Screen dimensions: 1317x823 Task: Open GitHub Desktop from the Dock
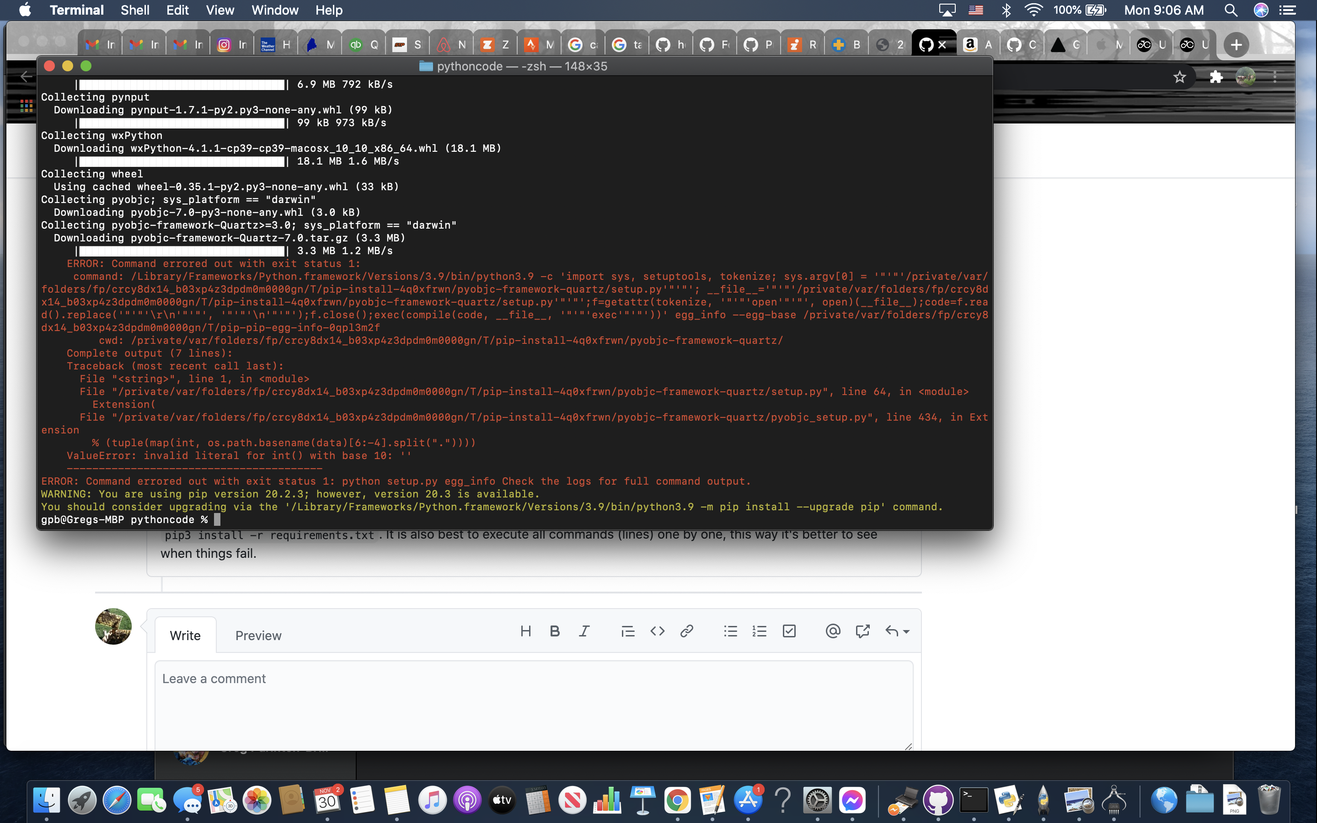tap(938, 800)
